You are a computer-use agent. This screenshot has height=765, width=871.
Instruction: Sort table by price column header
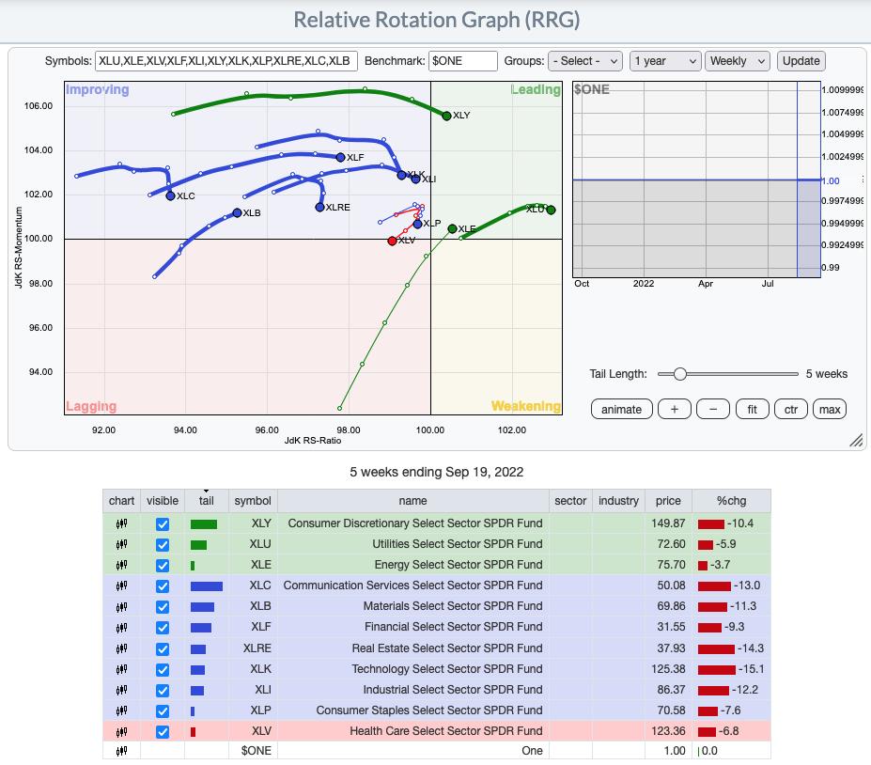pos(668,501)
